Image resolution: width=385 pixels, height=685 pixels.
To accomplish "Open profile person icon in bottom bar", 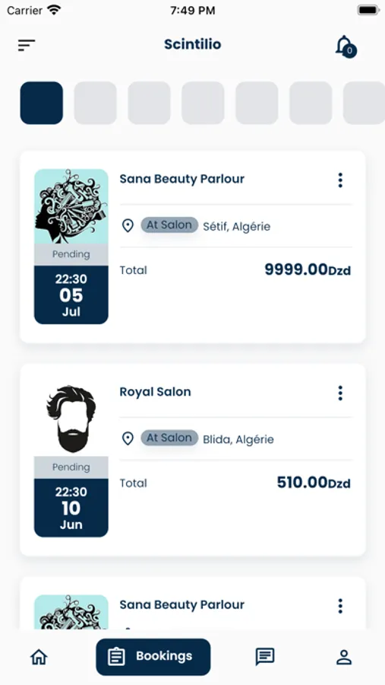I will 344,657.
